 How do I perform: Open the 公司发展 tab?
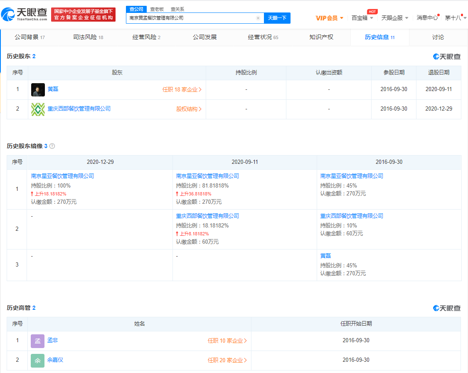point(205,37)
